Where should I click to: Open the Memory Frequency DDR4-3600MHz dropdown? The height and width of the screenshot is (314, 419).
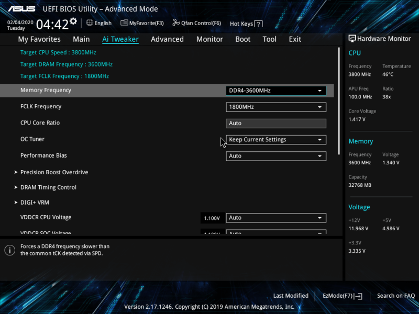point(276,91)
